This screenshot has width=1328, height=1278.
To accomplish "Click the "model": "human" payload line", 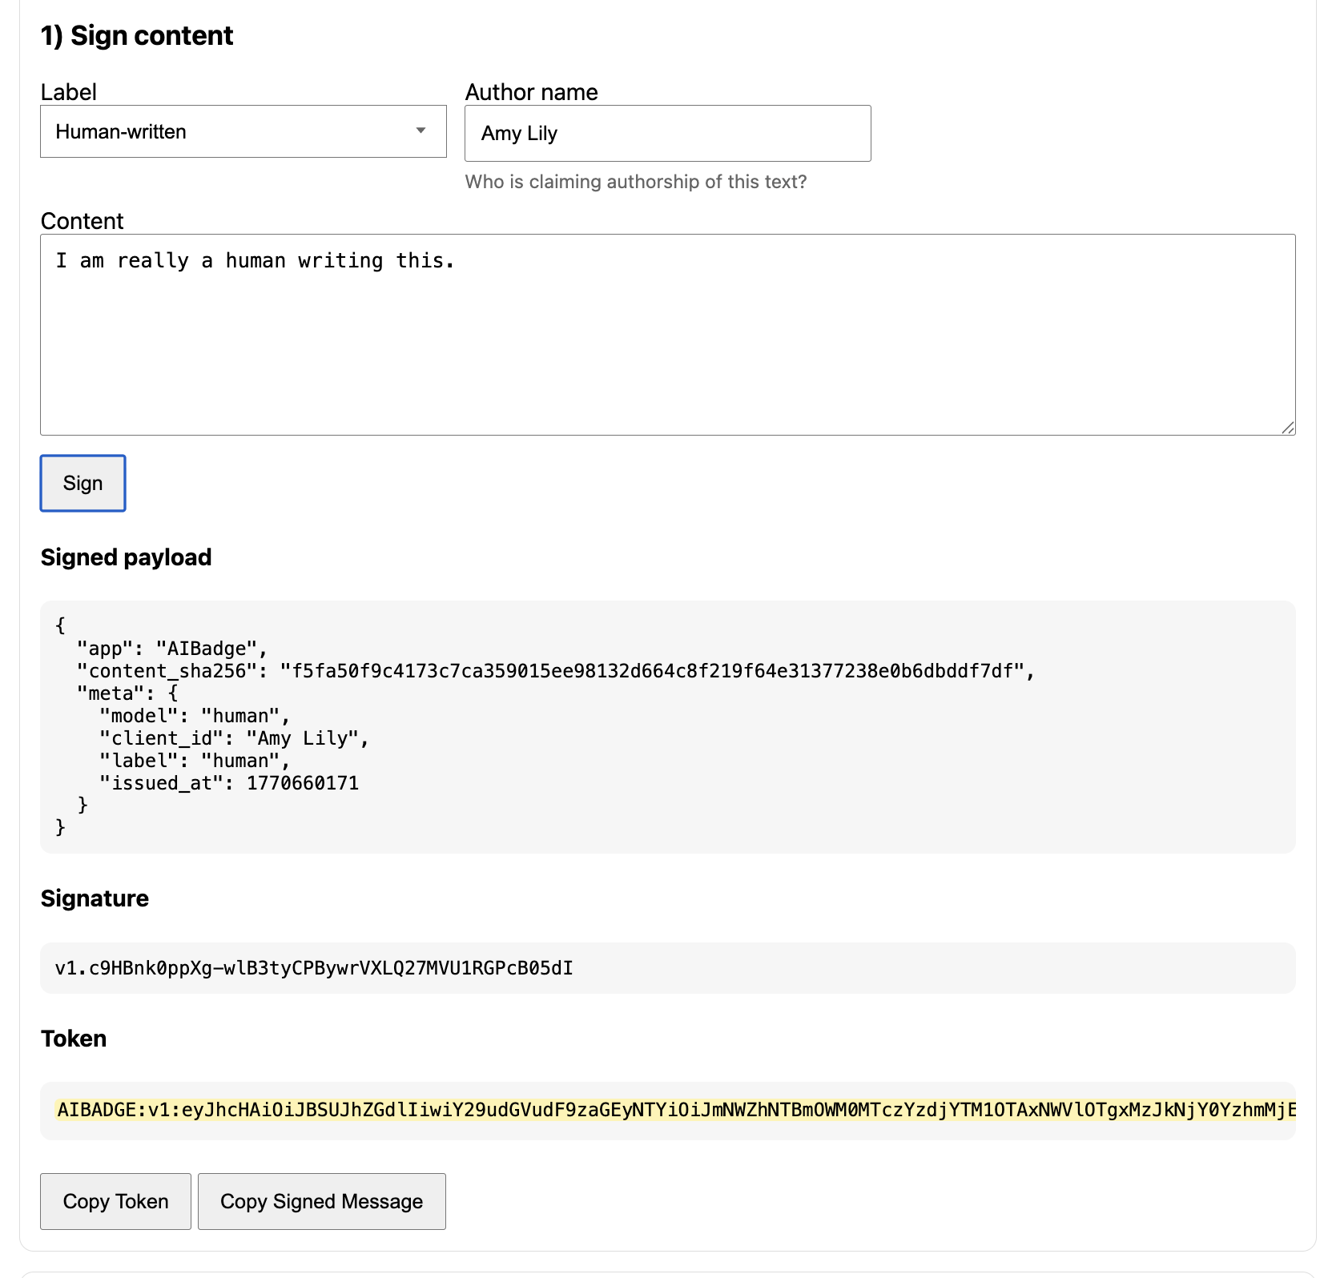I will click(195, 716).
